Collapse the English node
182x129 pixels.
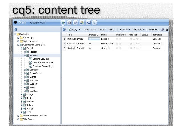[x=21, y=48]
